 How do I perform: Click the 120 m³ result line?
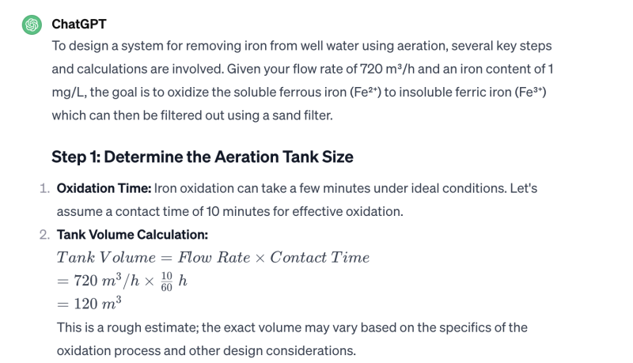tap(89, 304)
